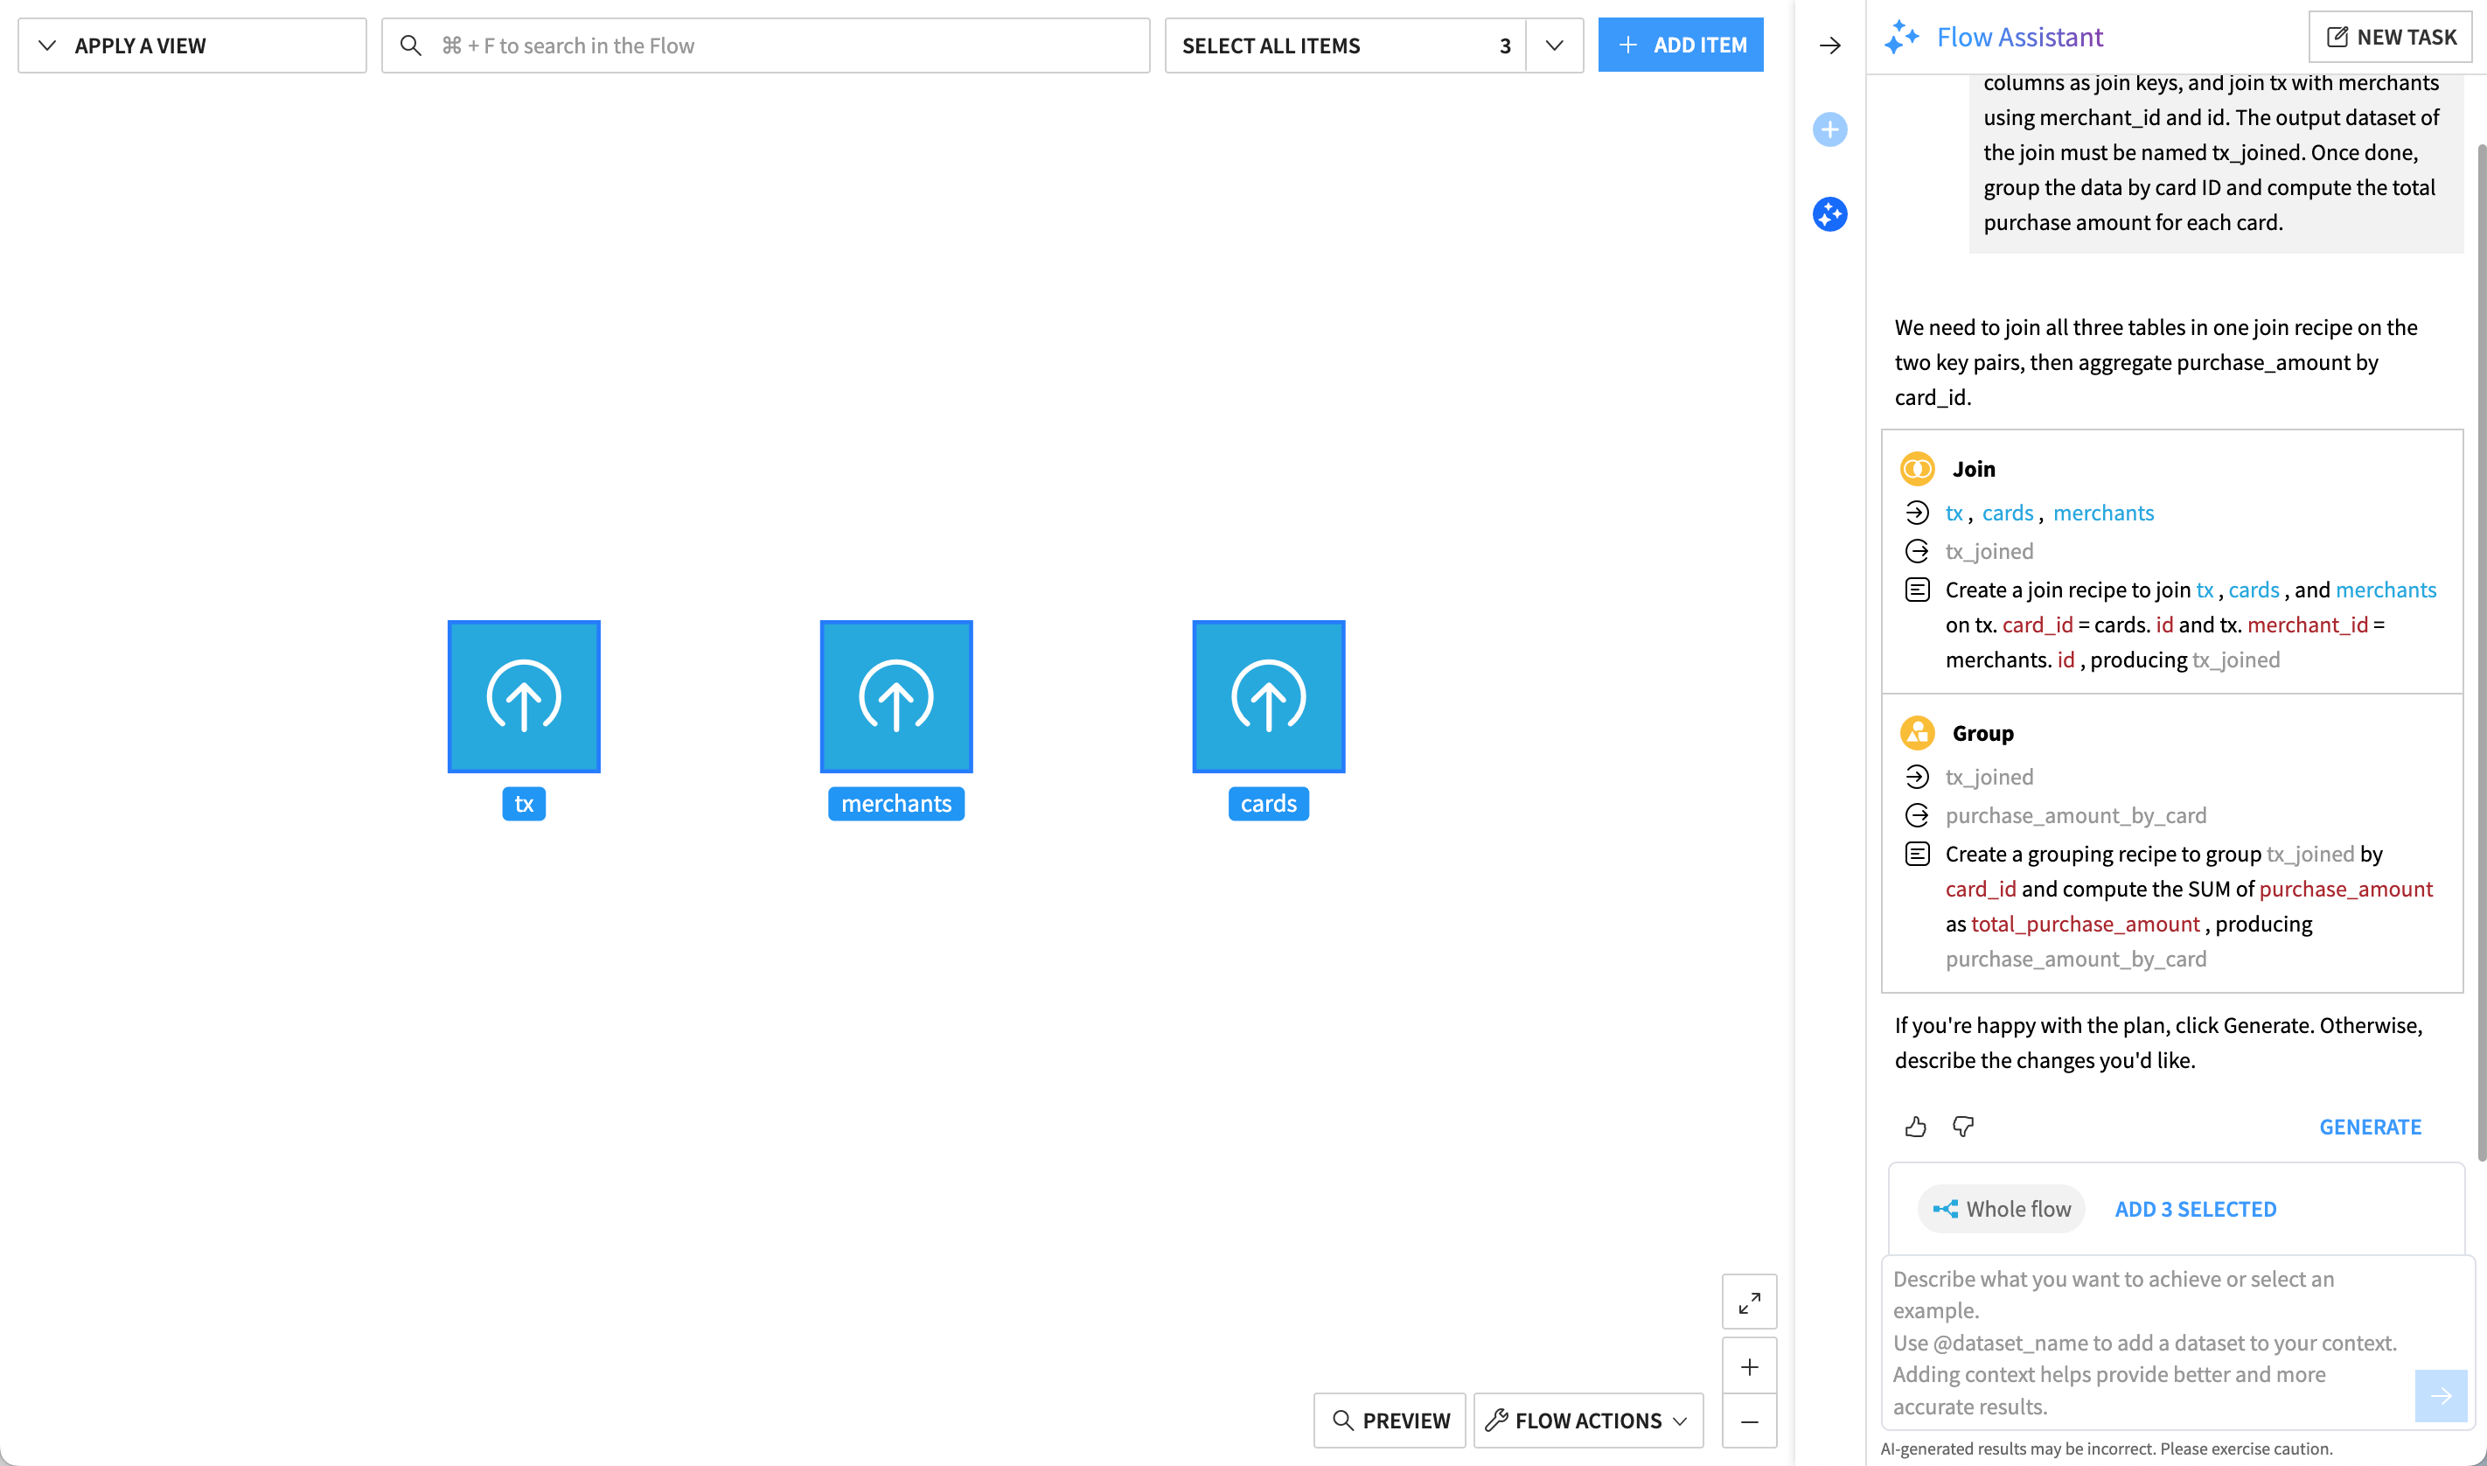Click the tx dataset icon
This screenshot has height=1466, width=2487.
pos(523,696)
